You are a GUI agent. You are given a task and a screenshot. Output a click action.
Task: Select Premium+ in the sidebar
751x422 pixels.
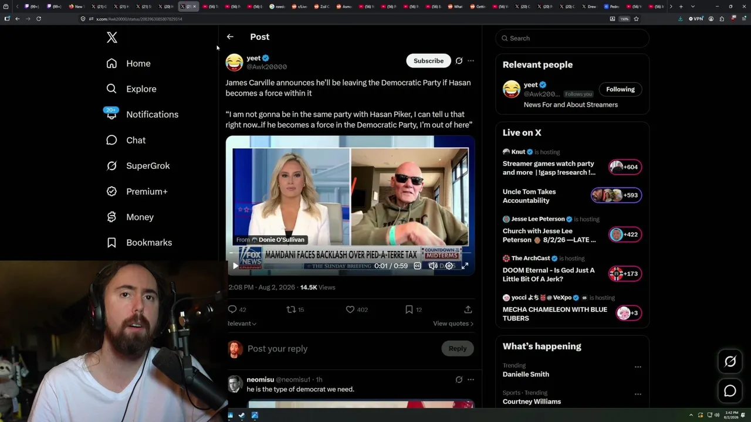coord(137,192)
